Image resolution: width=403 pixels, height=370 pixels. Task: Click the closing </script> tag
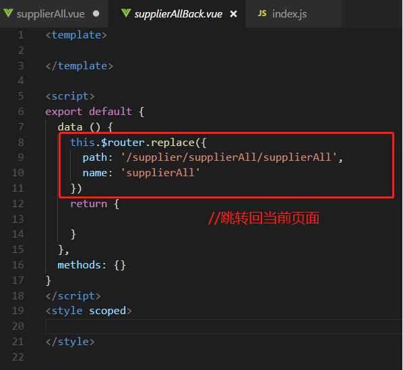(73, 296)
